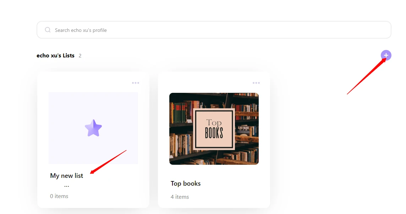Image resolution: width=406 pixels, height=214 pixels.
Task: Click the 0 items count text
Action: click(59, 196)
